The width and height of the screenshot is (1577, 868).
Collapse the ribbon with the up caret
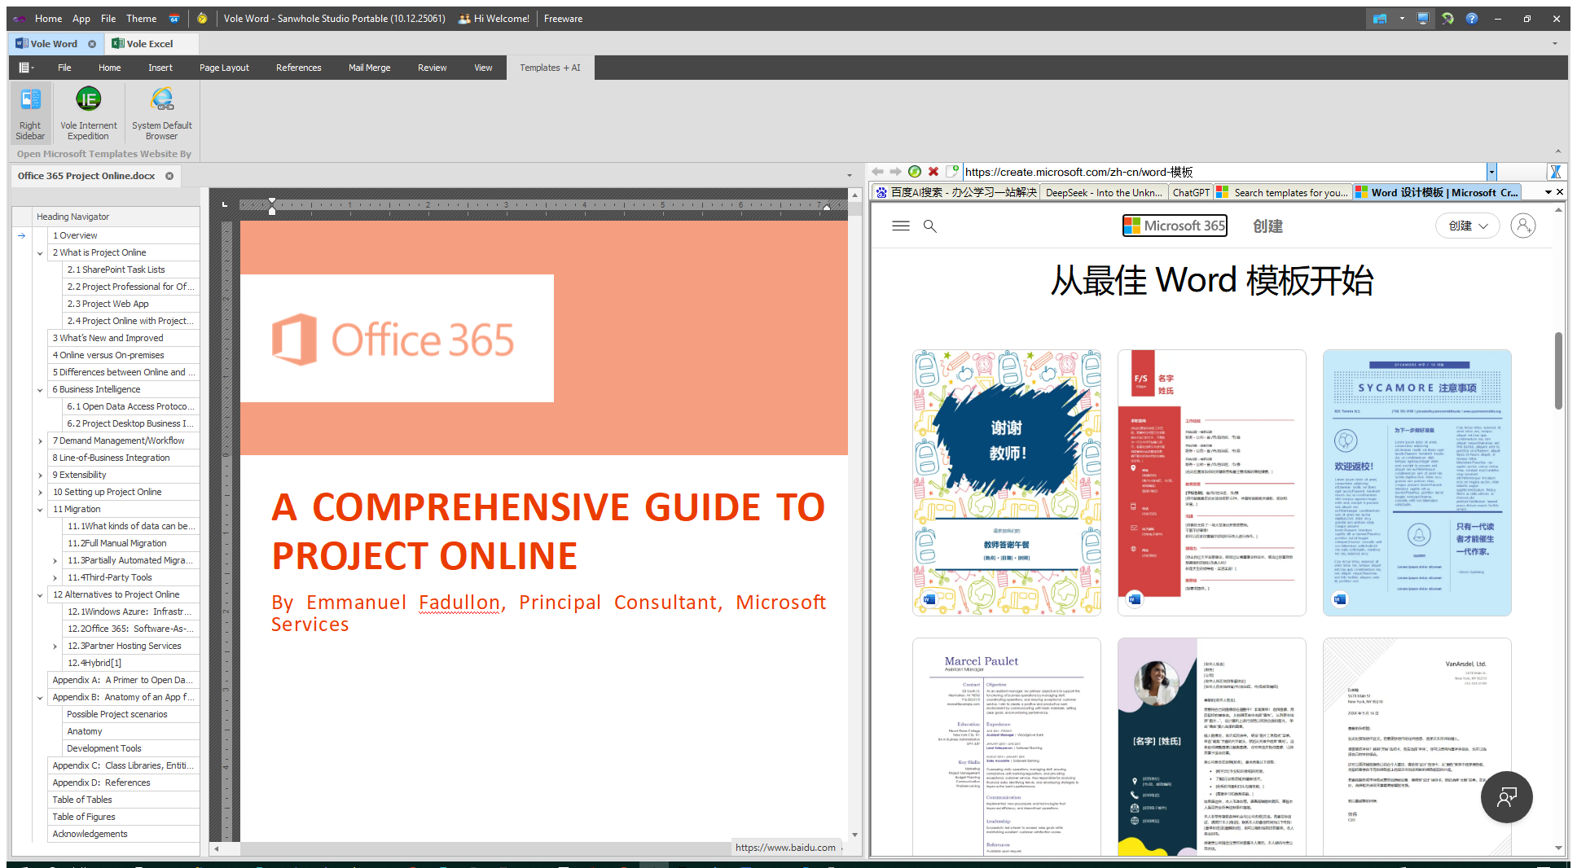[1557, 151]
